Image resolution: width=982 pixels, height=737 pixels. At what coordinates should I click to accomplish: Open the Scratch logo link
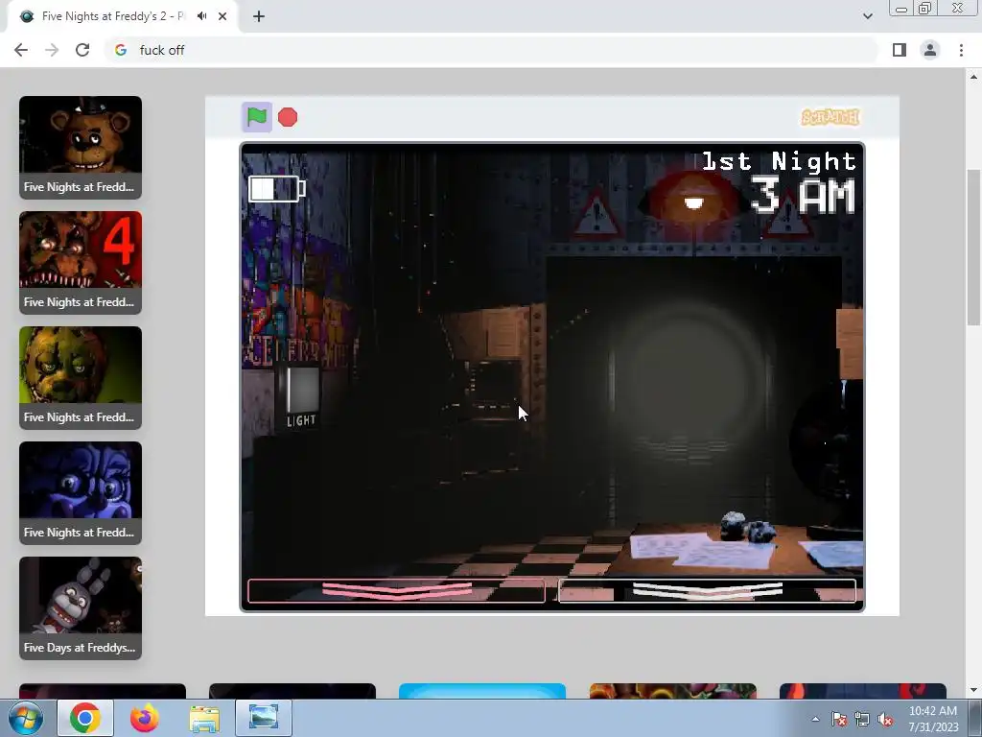(830, 117)
